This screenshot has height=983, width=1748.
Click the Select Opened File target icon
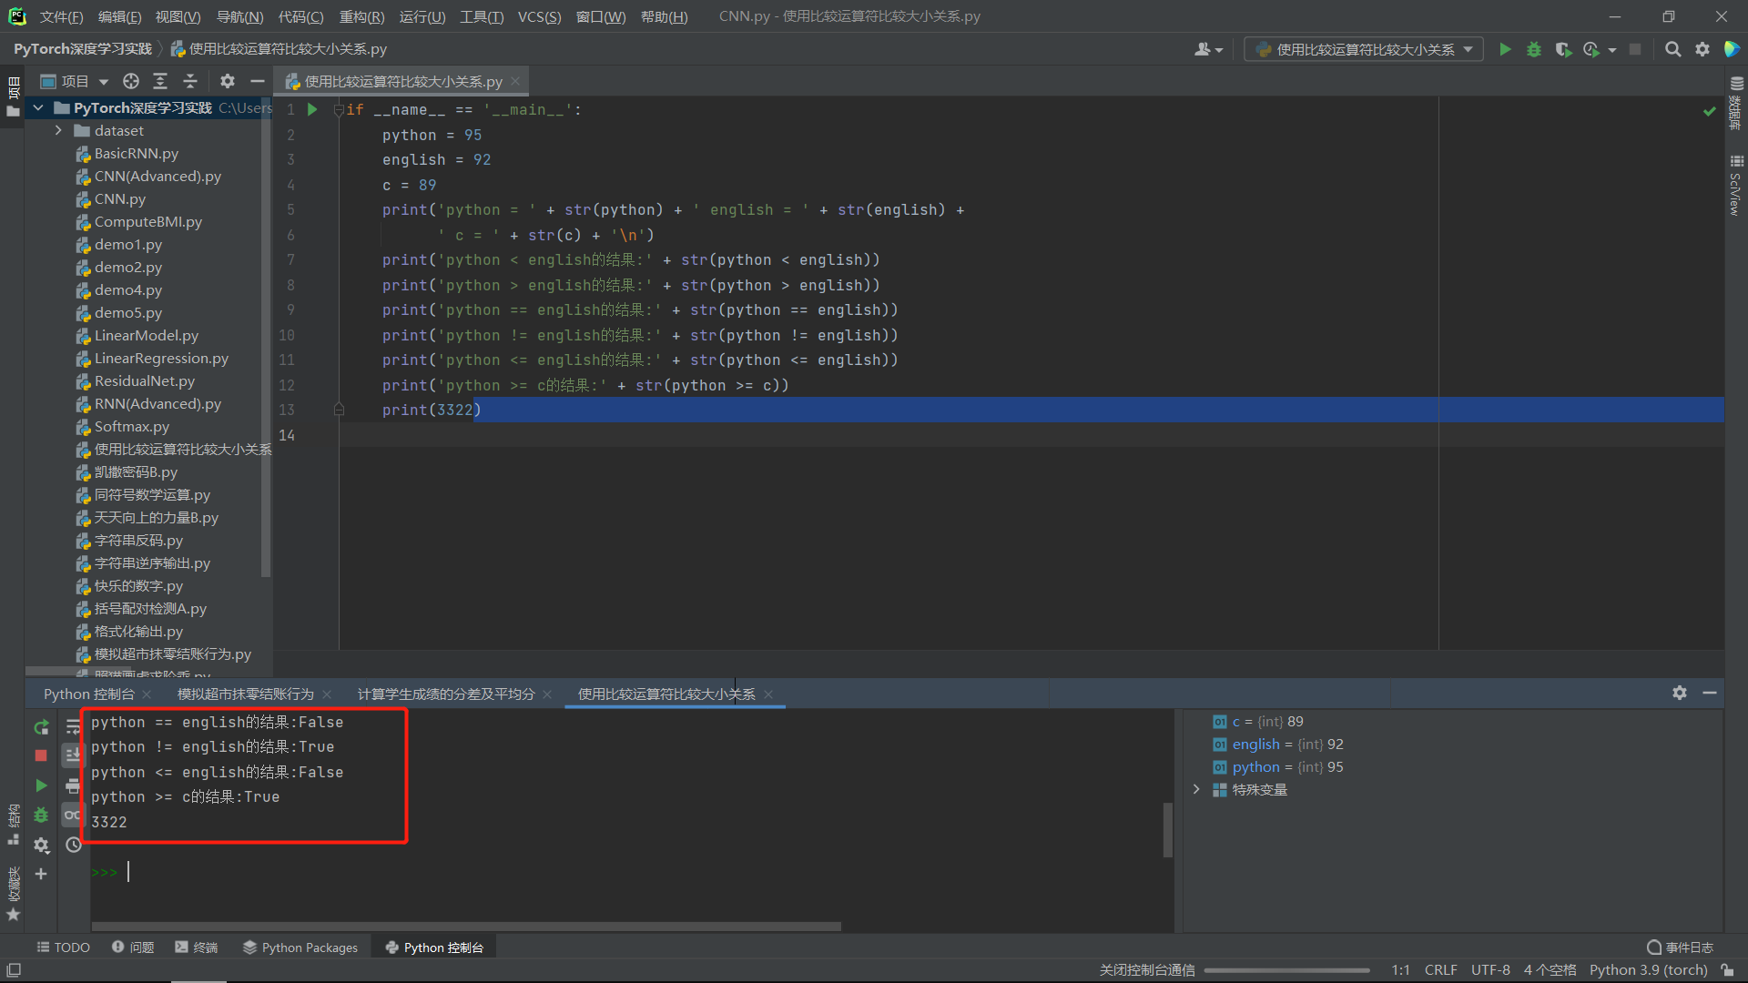(131, 81)
